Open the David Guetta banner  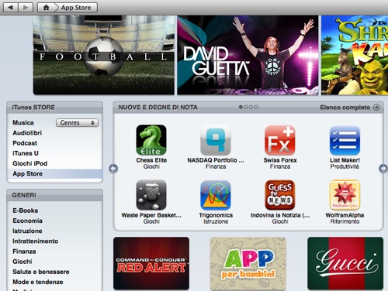pyautogui.click(x=248, y=55)
